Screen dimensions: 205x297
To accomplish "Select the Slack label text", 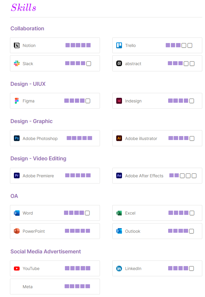I will [x=28, y=64].
